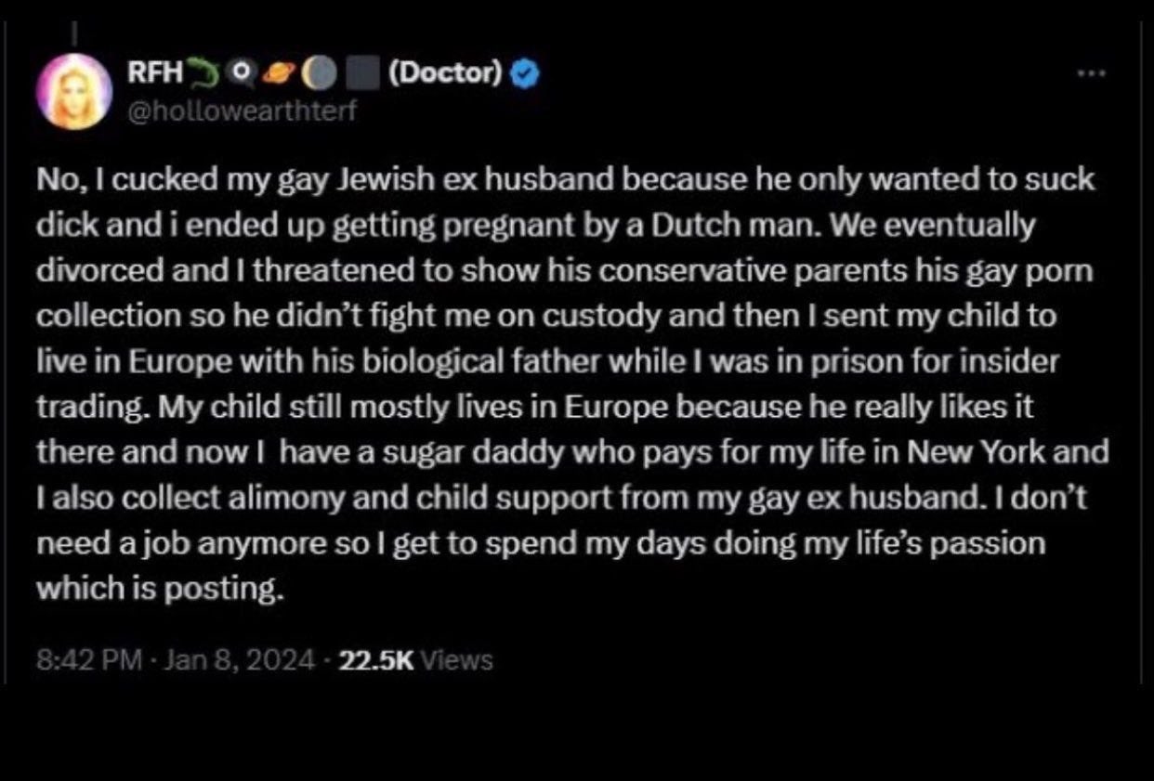Click the 8:42 PM timestamp

tap(87, 660)
